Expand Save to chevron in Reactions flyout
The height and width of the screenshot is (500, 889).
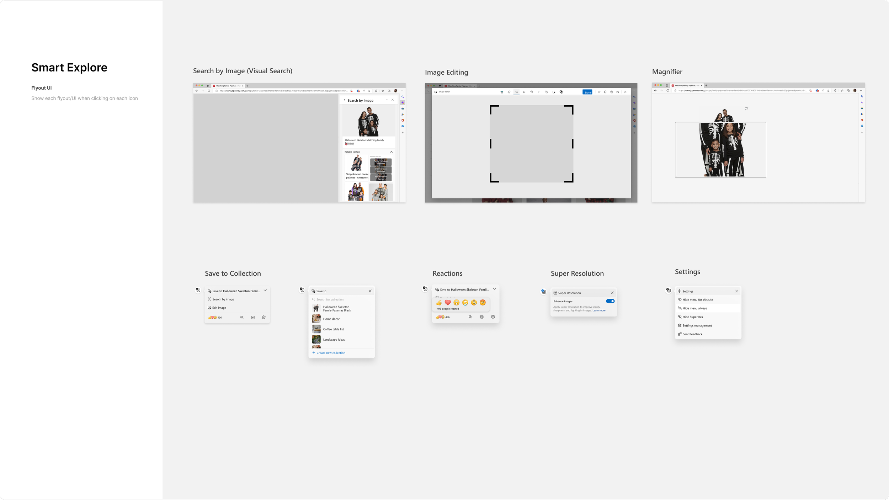494,289
